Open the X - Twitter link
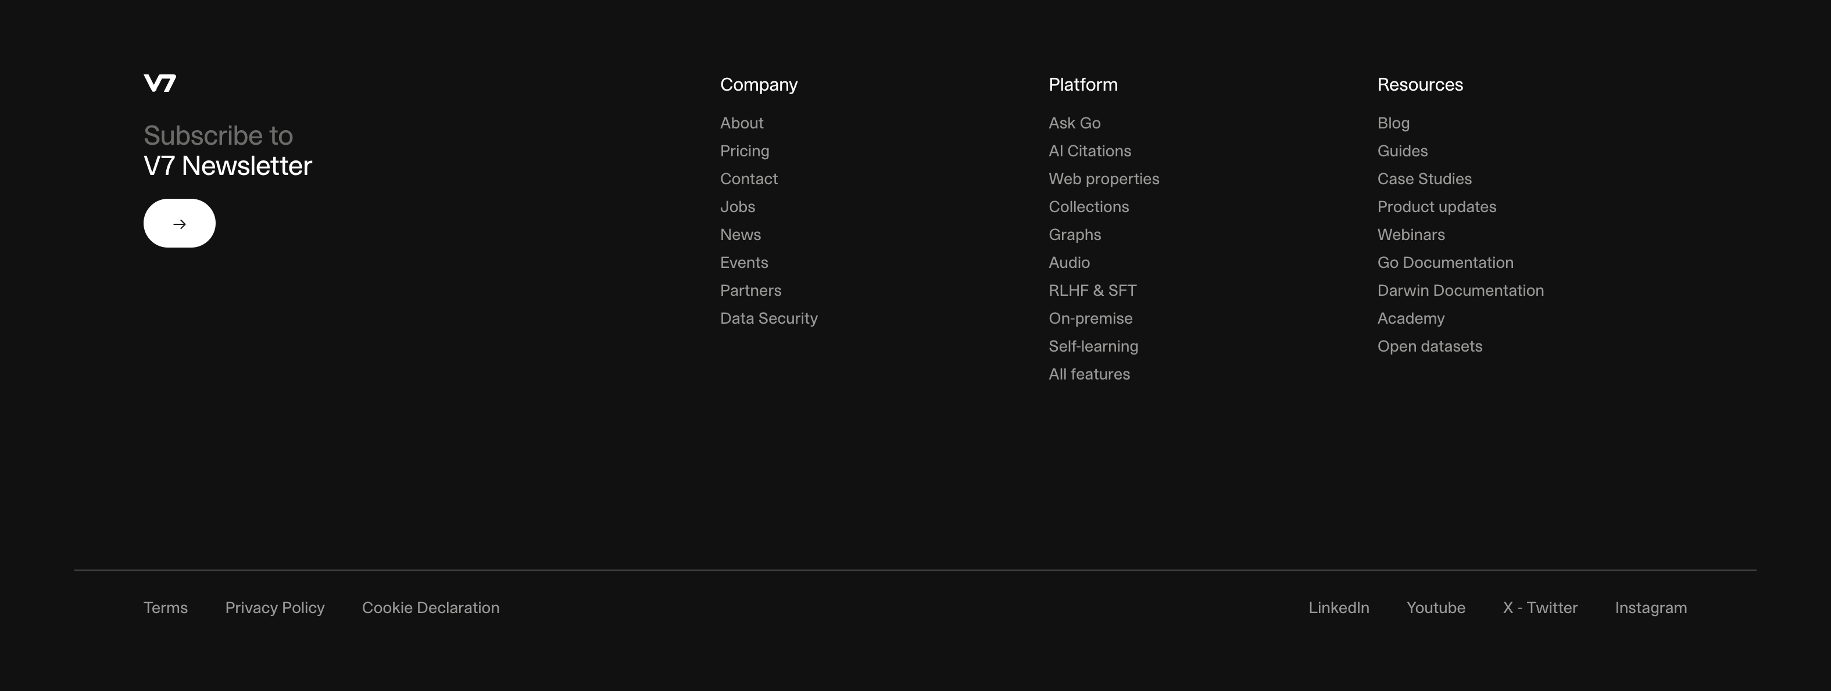This screenshot has height=691, width=1831. 1540,608
